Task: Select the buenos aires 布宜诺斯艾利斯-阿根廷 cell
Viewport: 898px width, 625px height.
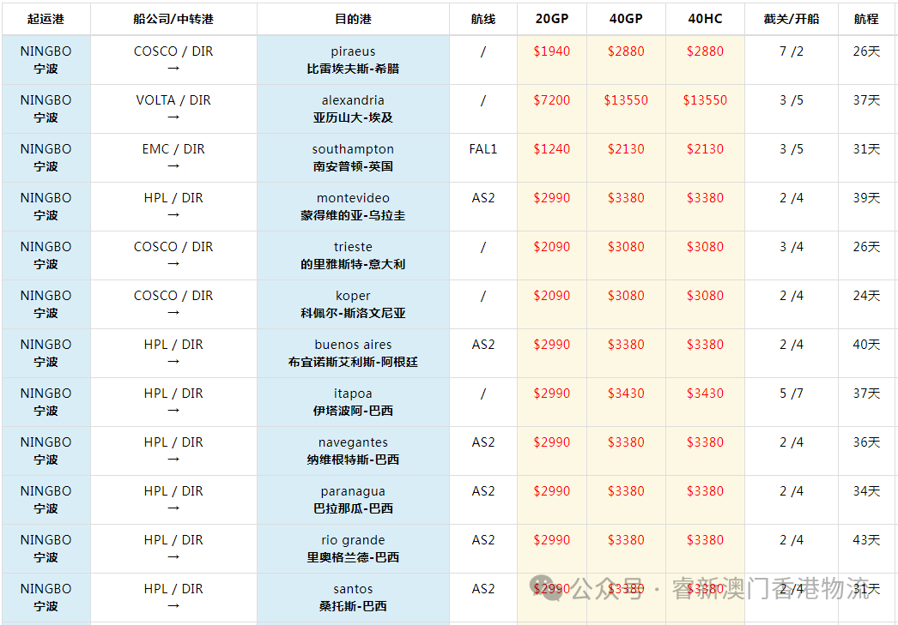Action: 353,353
